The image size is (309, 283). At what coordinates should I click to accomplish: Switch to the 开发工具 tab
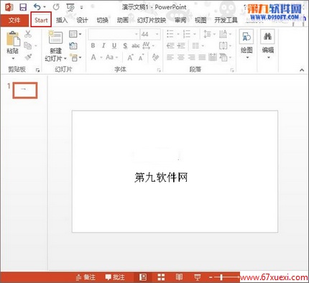226,20
